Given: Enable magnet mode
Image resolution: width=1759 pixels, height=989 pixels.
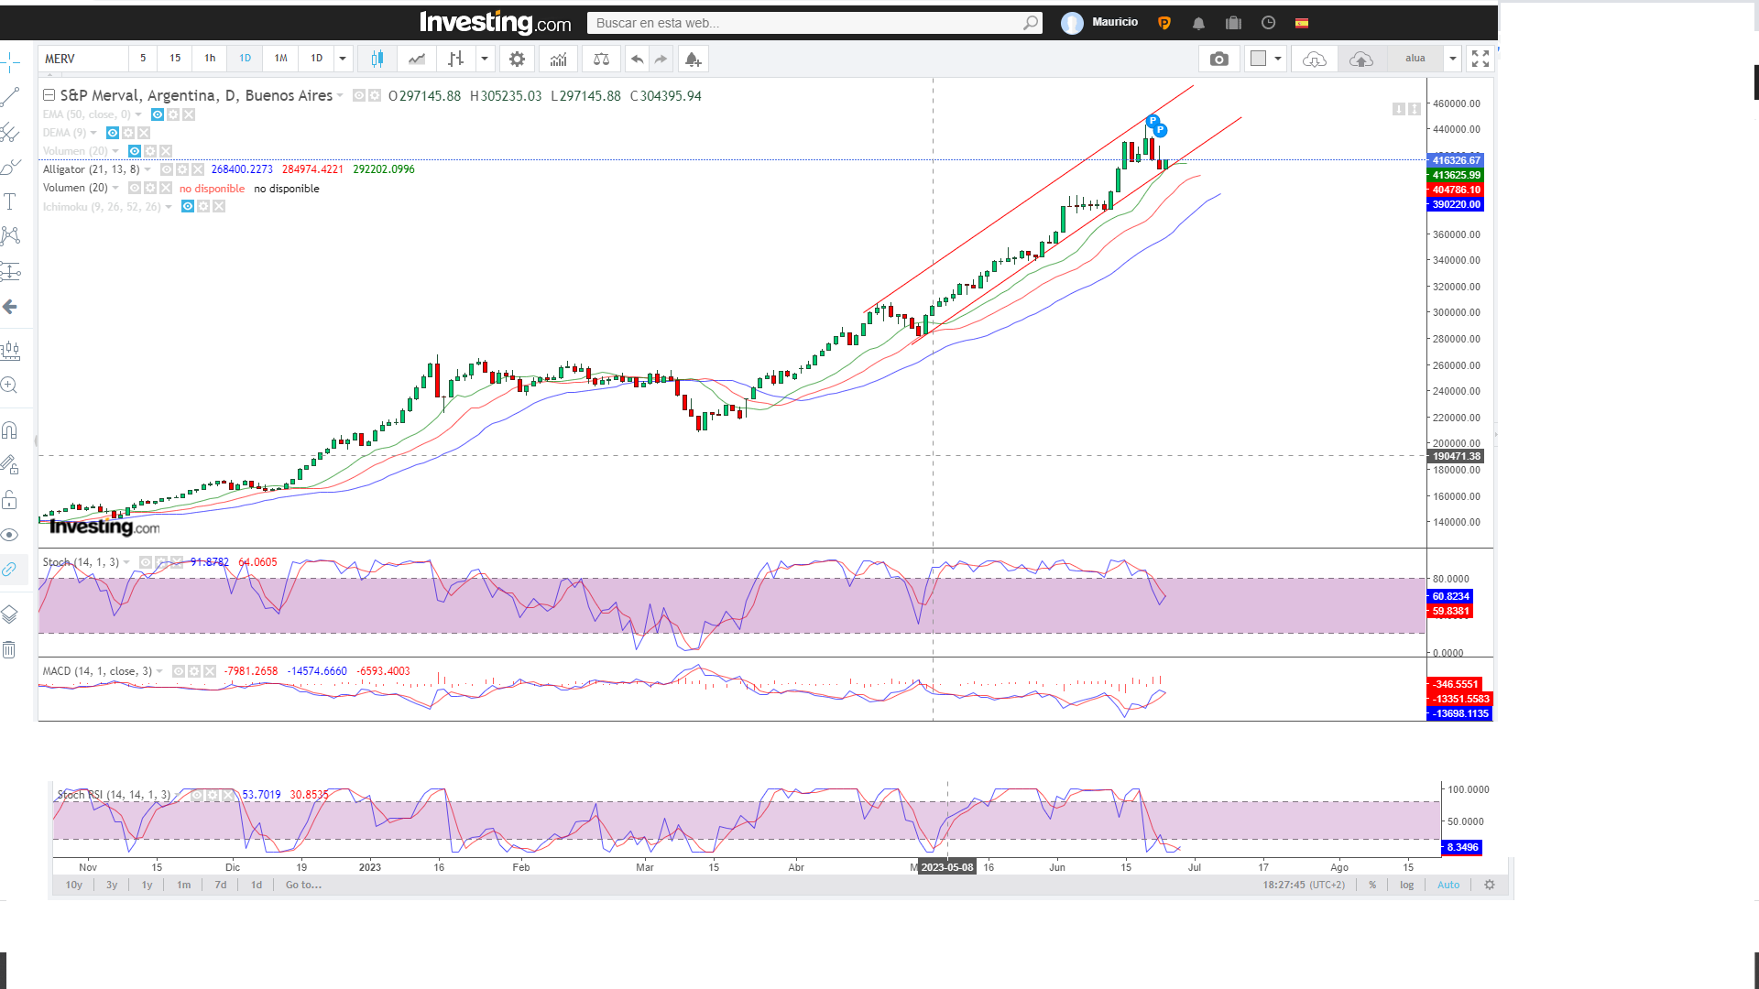Looking at the screenshot, I should pos(10,429).
